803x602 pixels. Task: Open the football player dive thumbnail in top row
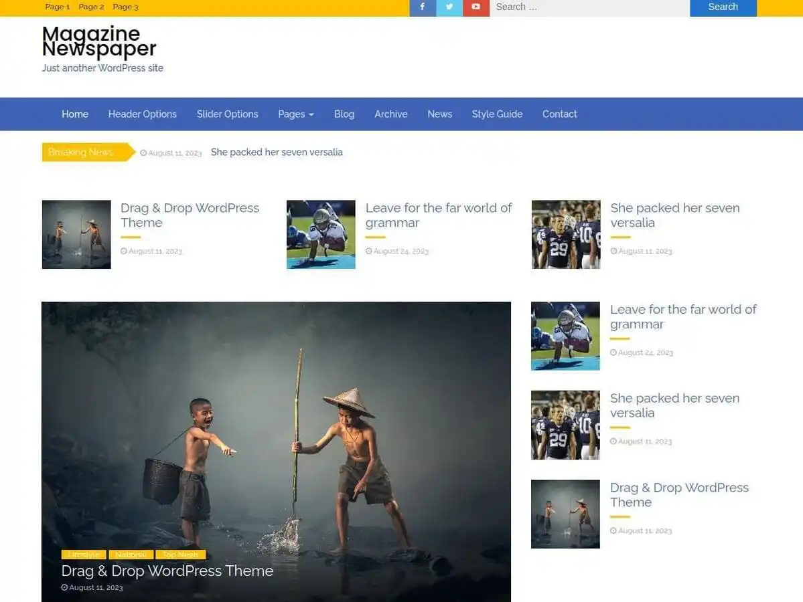pyautogui.click(x=321, y=235)
